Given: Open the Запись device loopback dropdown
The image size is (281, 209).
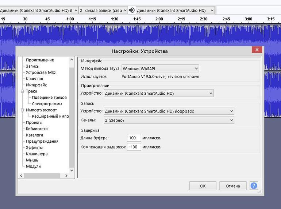Looking at the screenshot, I should coord(169,111).
